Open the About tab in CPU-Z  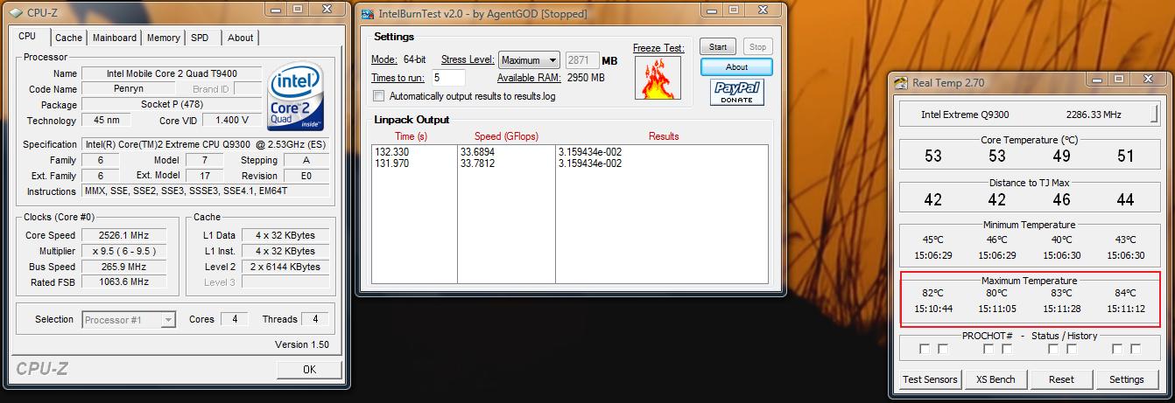(240, 38)
